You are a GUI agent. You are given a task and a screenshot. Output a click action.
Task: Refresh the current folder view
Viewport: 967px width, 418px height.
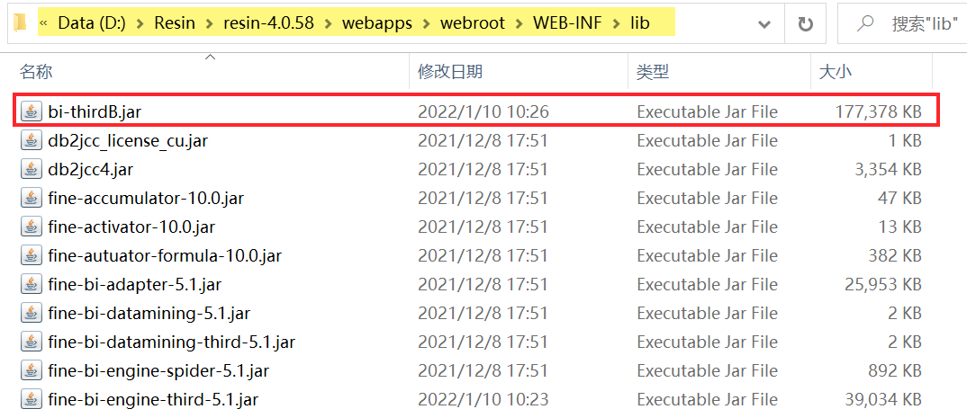pos(805,23)
